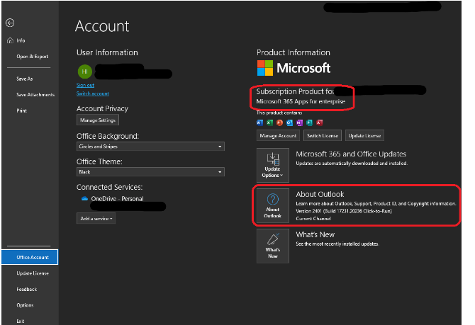Open the Update Options dropdown button

pos(273,165)
